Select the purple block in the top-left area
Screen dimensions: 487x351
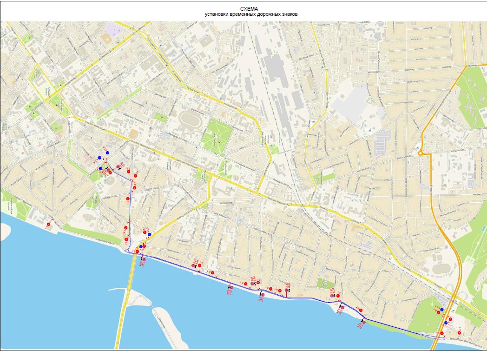(x=113, y=30)
